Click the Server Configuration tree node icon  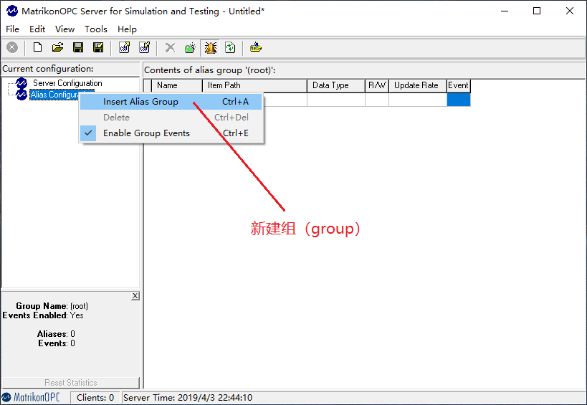tap(22, 83)
